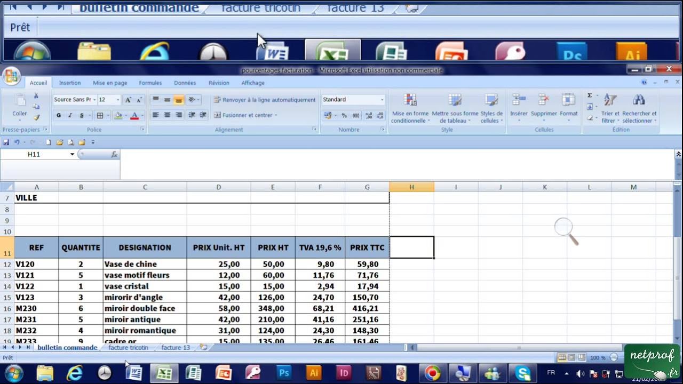Expand Mise en forme conditionnelle menu

point(410,109)
